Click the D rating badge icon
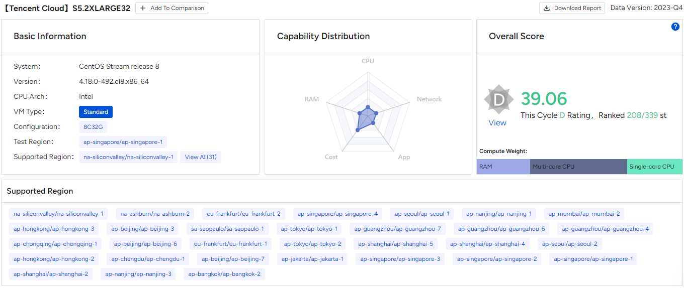684x288 pixels. click(498, 99)
